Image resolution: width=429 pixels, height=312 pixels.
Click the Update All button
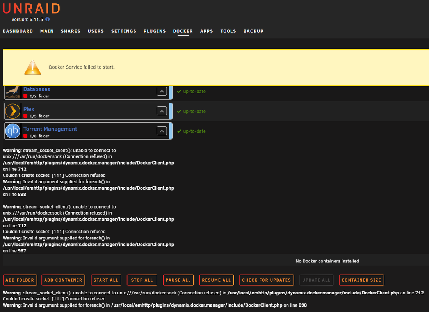tap(316, 280)
